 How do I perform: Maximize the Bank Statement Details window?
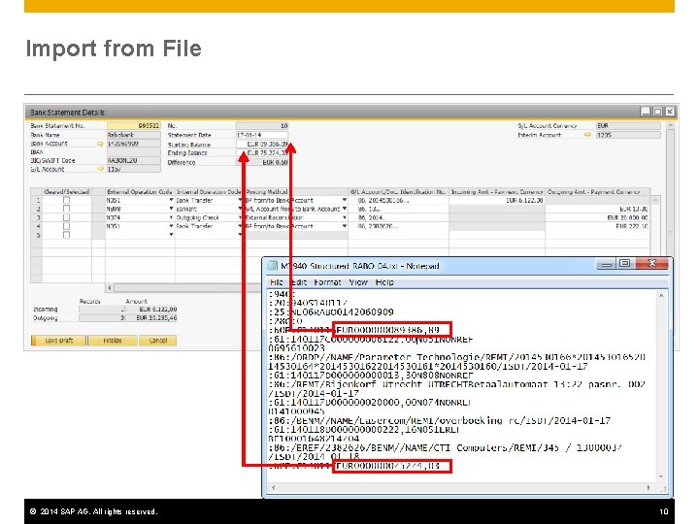coord(657,112)
